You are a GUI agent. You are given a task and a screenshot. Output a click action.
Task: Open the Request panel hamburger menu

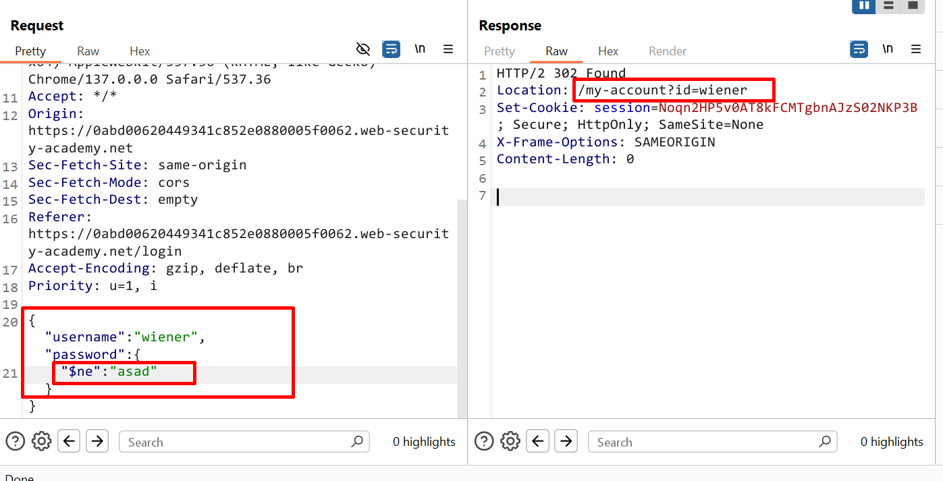point(448,49)
